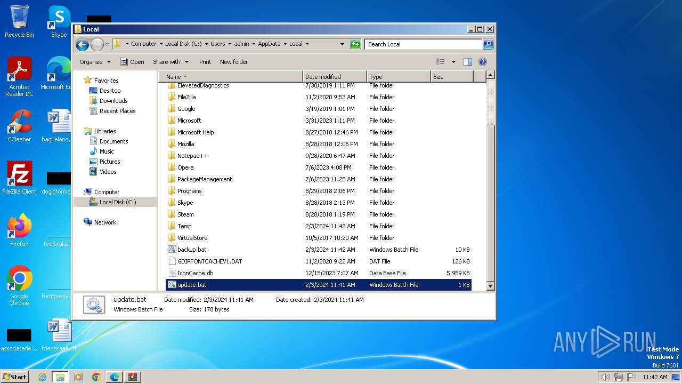Image resolution: width=682 pixels, height=384 pixels.
Task: Launch Internet Explorer from the taskbar
Action: (42, 377)
